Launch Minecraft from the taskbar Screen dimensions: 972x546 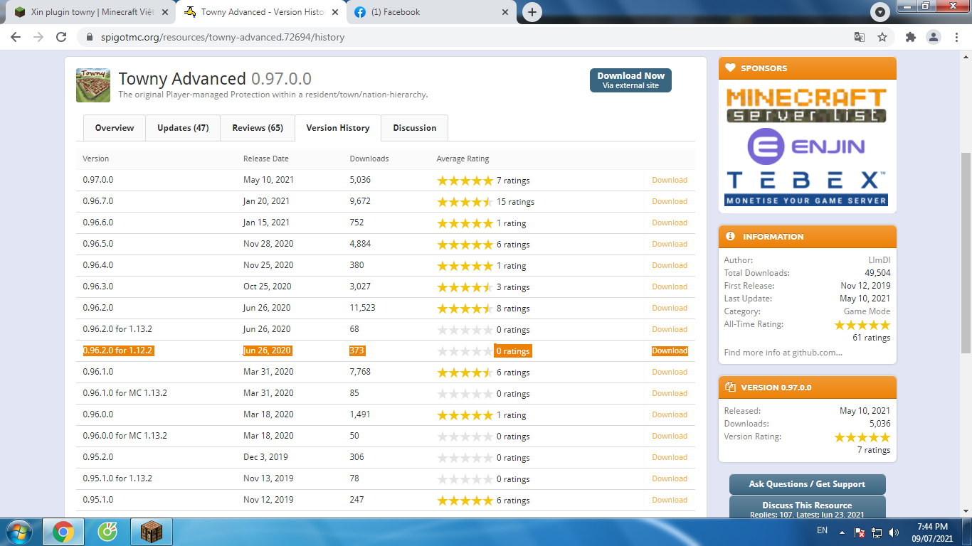(x=151, y=531)
